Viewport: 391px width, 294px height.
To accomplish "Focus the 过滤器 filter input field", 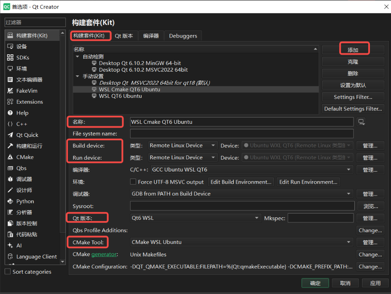I will [35, 22].
